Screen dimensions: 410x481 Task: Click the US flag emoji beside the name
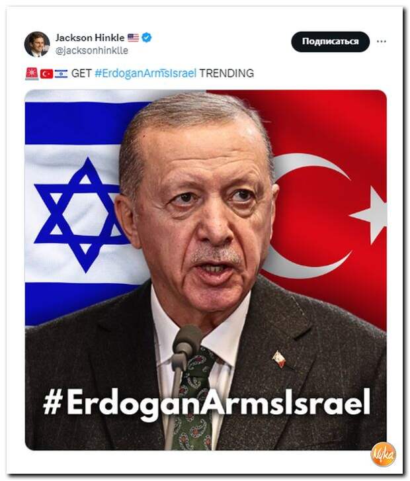[133, 38]
